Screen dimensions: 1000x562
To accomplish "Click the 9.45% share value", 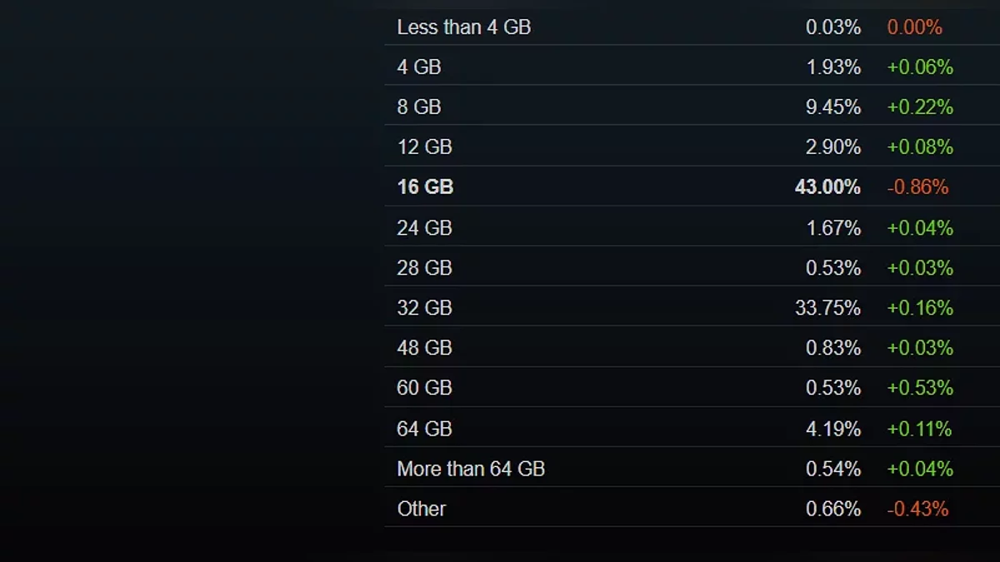I will (x=833, y=107).
